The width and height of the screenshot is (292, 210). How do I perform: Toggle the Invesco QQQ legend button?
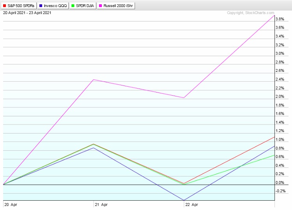coord(53,6)
